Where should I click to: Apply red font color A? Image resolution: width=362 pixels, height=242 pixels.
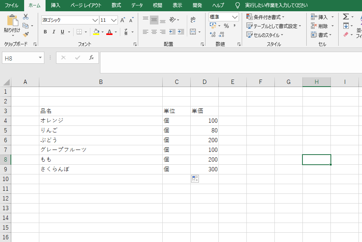coord(109,32)
